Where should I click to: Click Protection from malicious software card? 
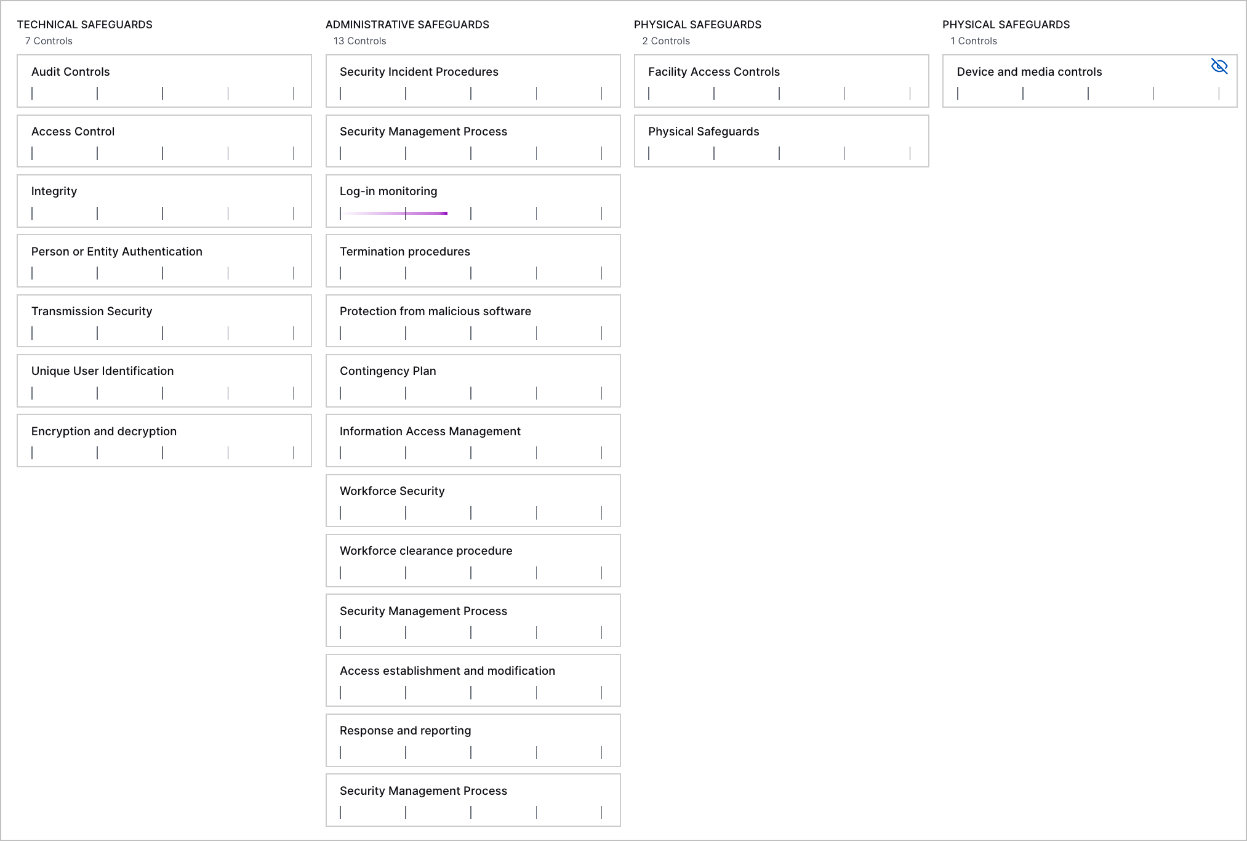[473, 320]
